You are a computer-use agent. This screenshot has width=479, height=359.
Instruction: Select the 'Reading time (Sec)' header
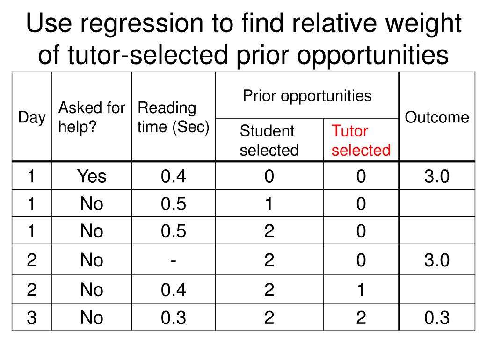(173, 117)
